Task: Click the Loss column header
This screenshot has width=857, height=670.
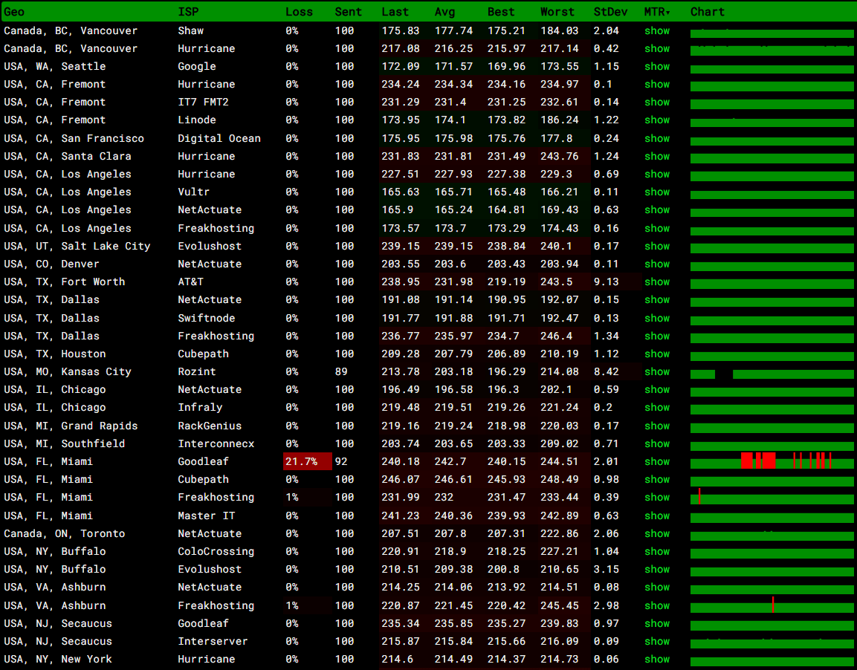Action: click(x=299, y=11)
